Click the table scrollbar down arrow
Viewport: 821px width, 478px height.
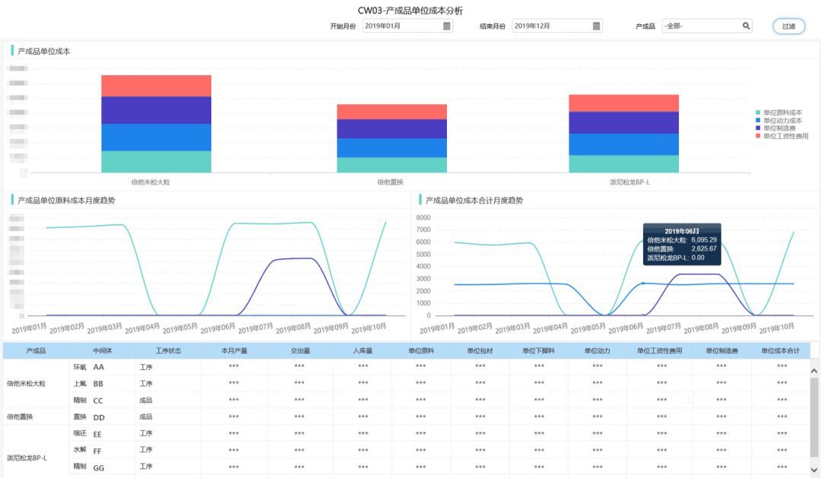[x=814, y=470]
